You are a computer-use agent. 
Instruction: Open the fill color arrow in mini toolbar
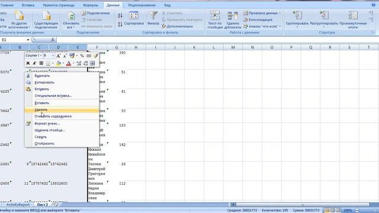[63, 63]
